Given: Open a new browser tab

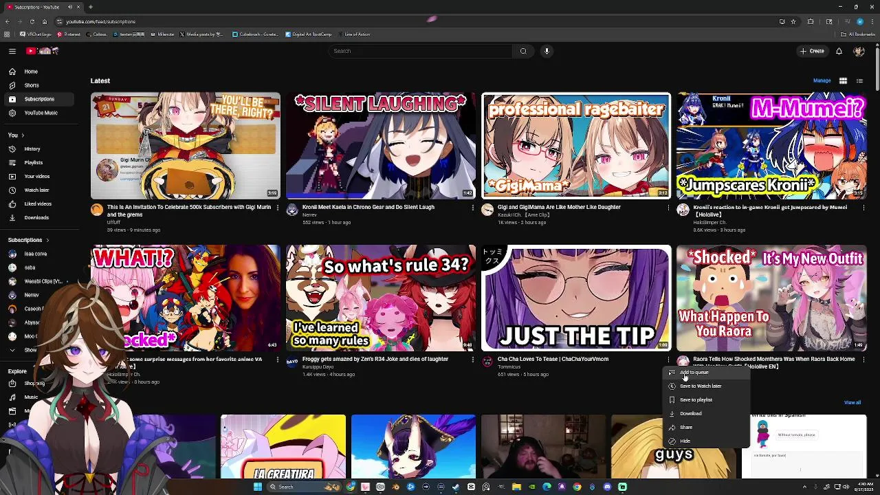Looking at the screenshot, I should [x=90, y=7].
